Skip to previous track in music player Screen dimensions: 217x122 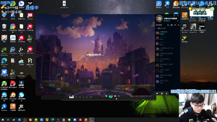[106, 96]
